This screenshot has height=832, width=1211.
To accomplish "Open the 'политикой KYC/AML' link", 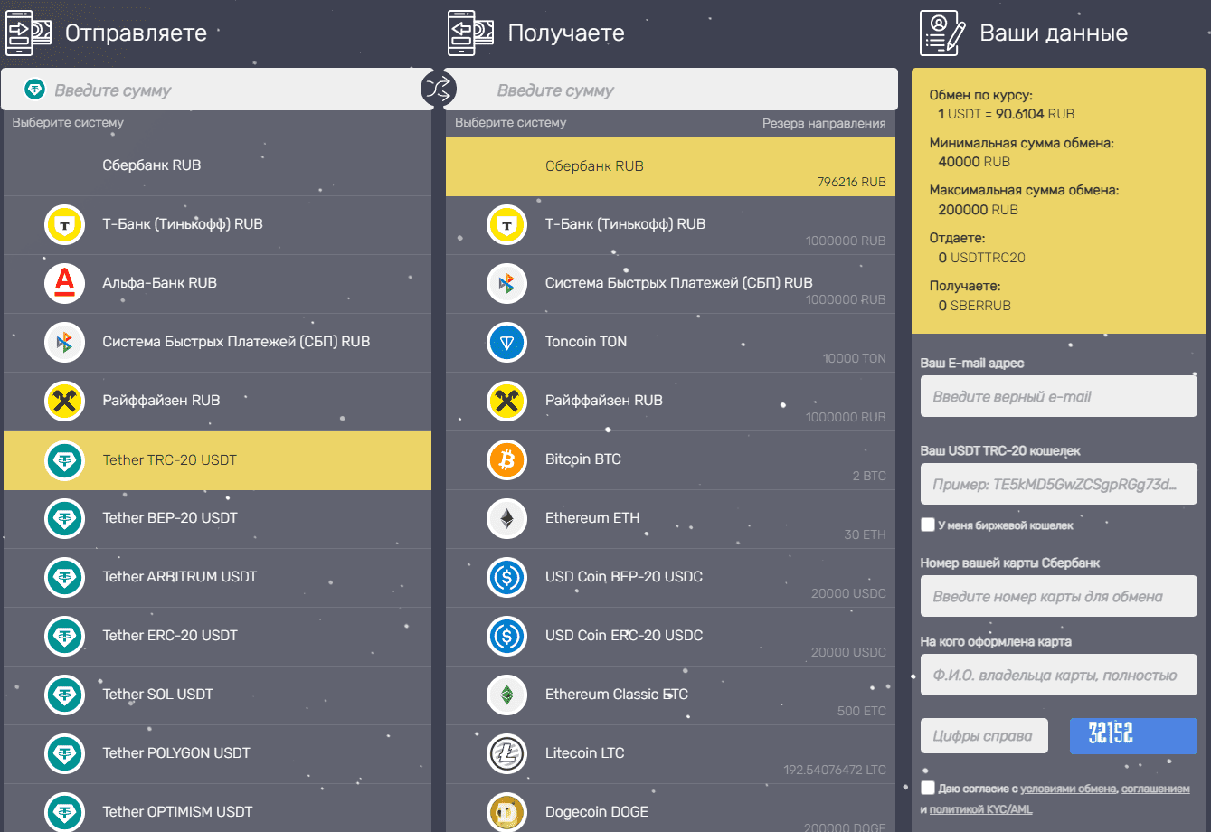I will pyautogui.click(x=980, y=809).
